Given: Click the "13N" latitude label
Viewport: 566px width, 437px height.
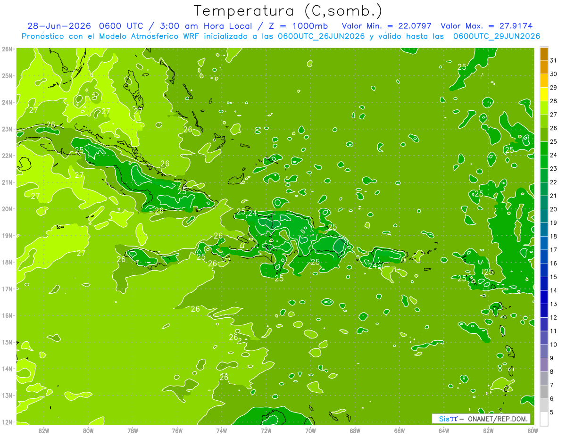Looking at the screenshot, I should pyautogui.click(x=7, y=395).
